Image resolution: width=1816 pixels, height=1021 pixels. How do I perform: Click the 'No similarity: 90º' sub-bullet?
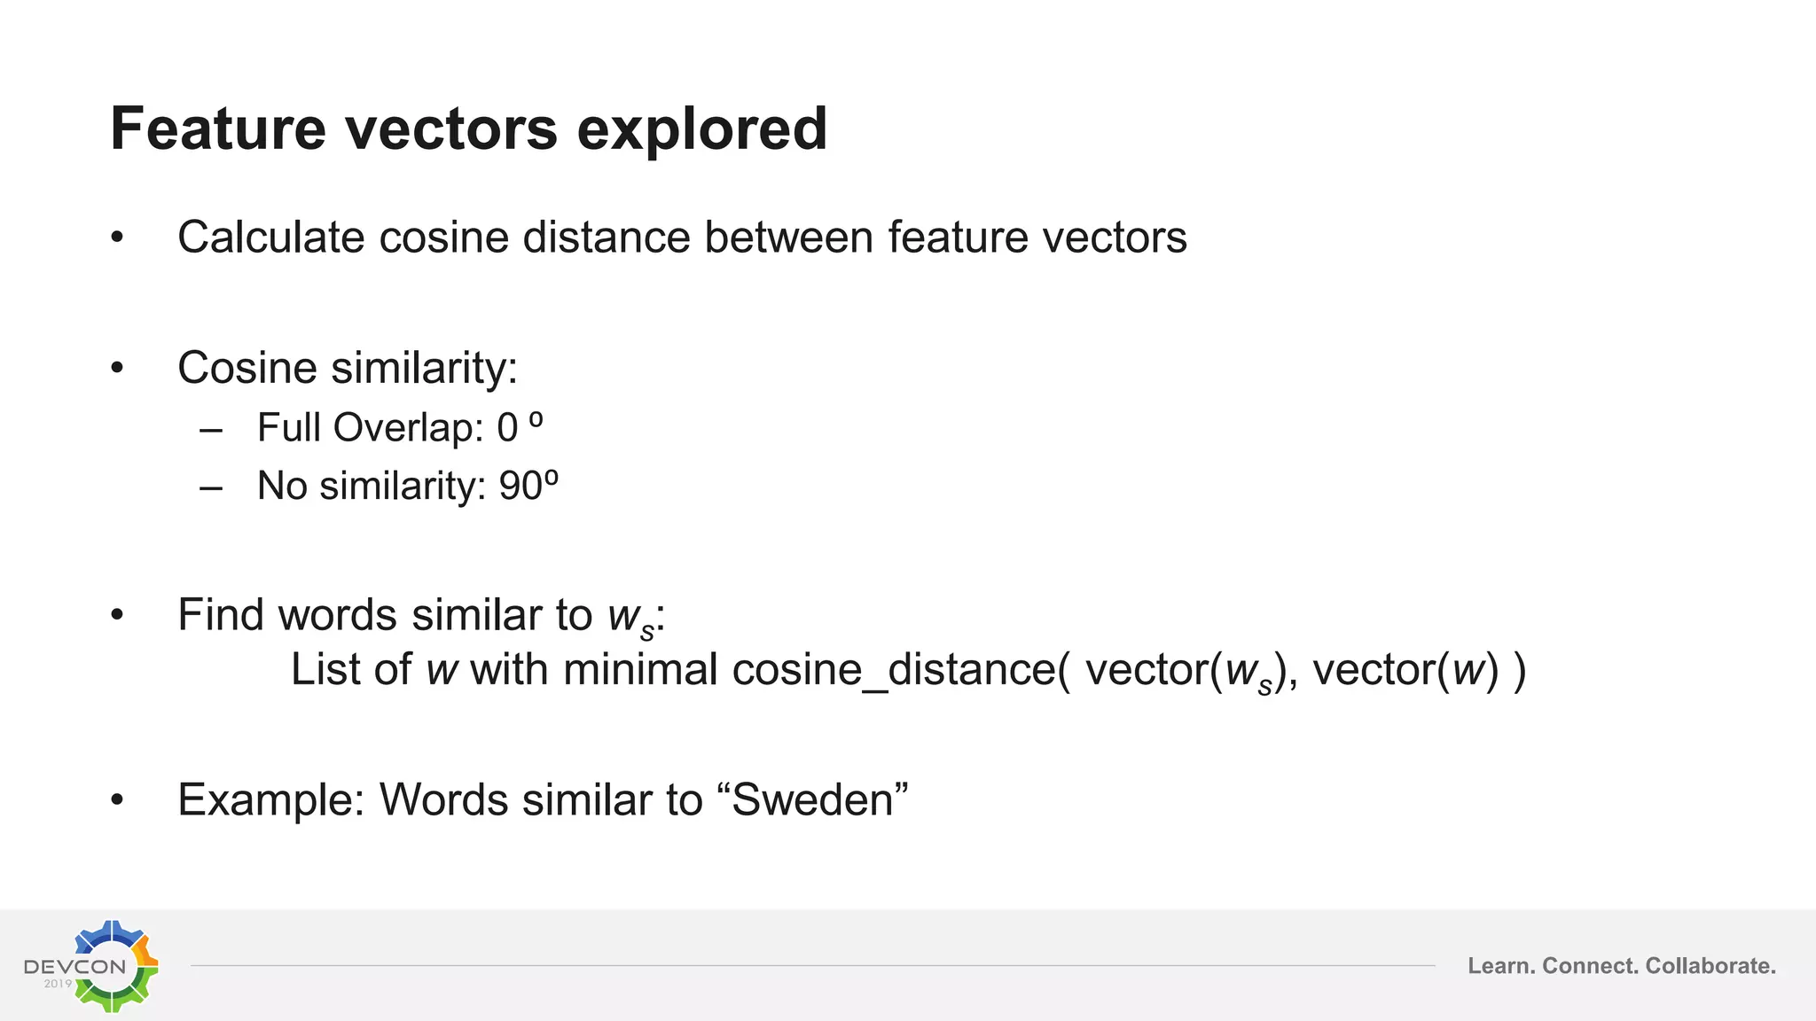[x=408, y=487]
